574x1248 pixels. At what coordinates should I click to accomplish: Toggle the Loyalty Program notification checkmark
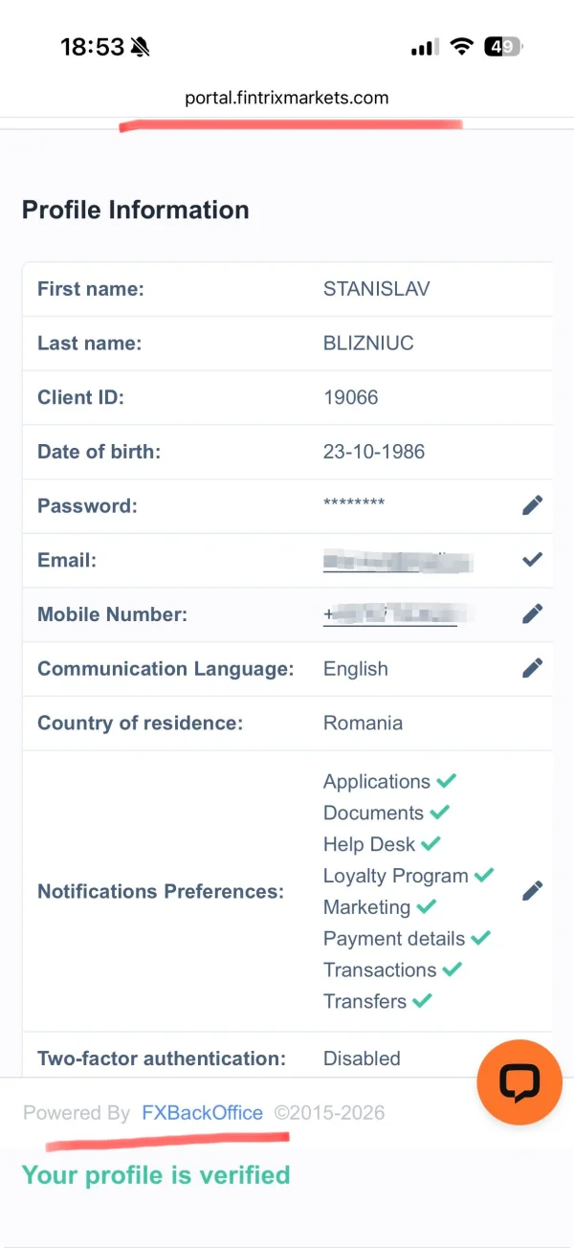point(484,875)
